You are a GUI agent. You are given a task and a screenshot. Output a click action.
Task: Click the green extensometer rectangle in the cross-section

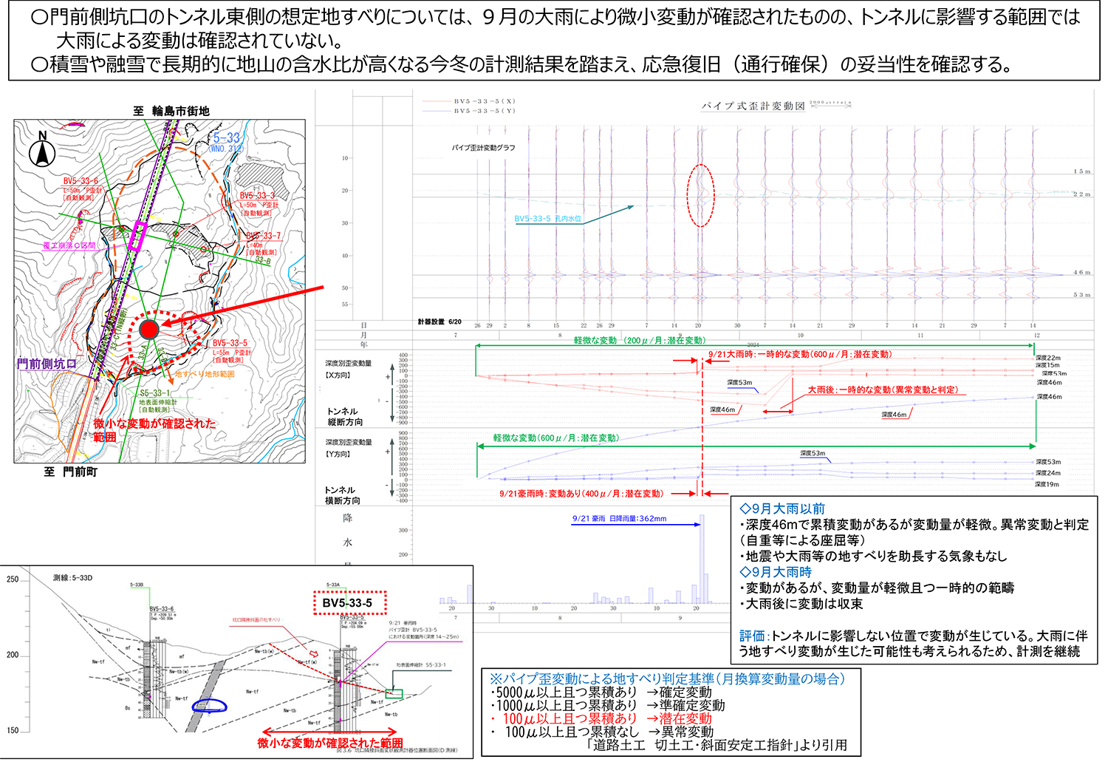(x=394, y=693)
